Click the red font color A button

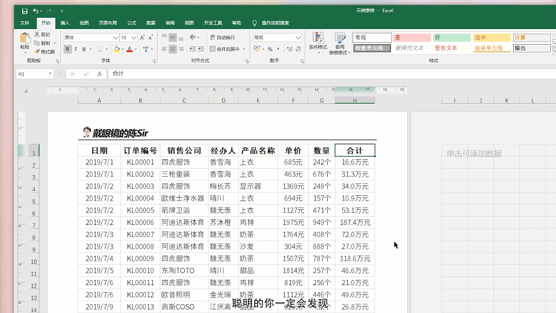(129, 49)
